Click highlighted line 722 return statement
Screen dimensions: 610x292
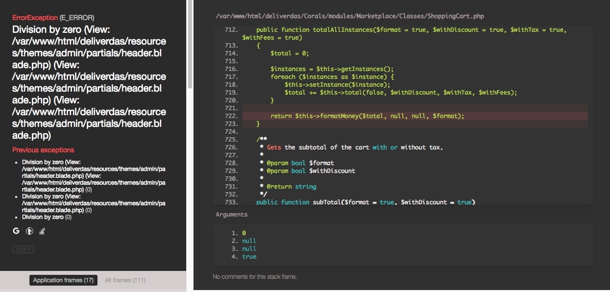pyautogui.click(x=367, y=116)
